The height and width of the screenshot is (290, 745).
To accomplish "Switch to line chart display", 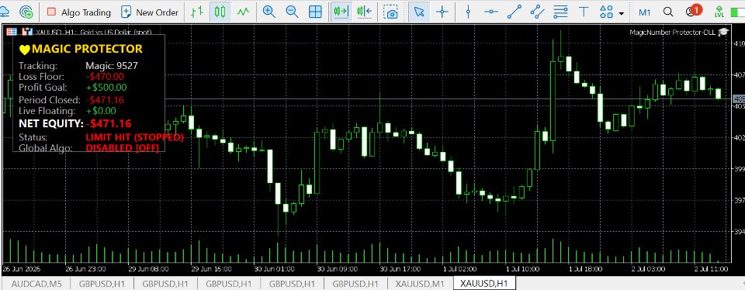I will coord(243,12).
